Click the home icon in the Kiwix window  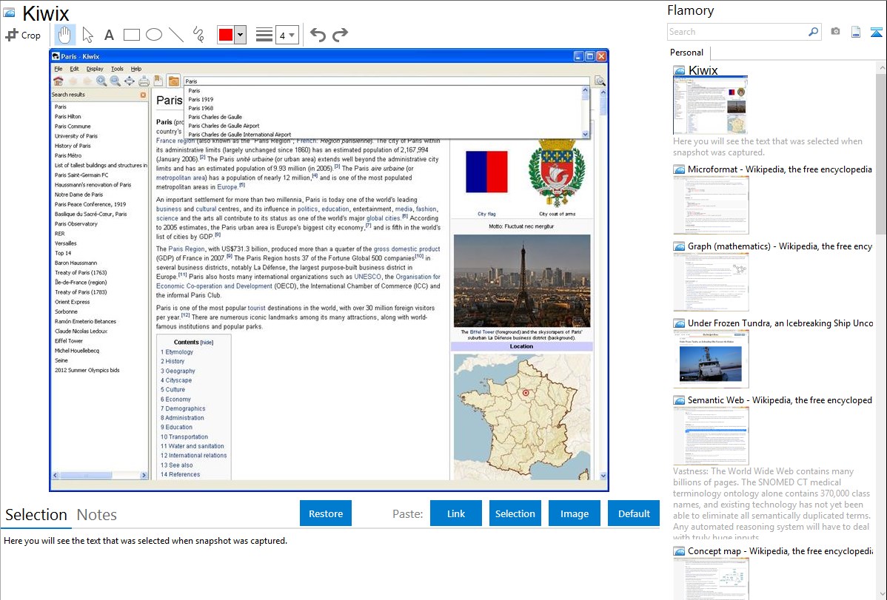(58, 81)
